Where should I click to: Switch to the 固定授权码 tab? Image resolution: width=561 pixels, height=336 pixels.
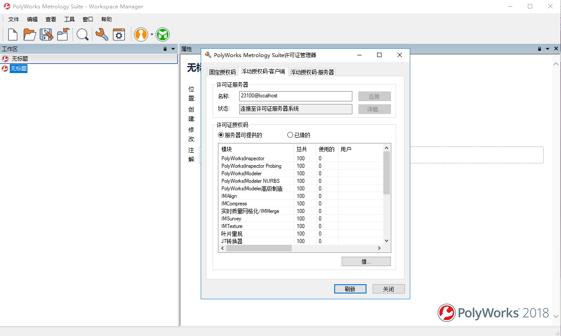(222, 72)
